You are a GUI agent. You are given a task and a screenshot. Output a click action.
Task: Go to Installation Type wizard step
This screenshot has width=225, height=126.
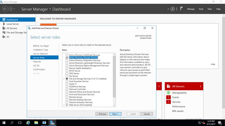(40, 50)
